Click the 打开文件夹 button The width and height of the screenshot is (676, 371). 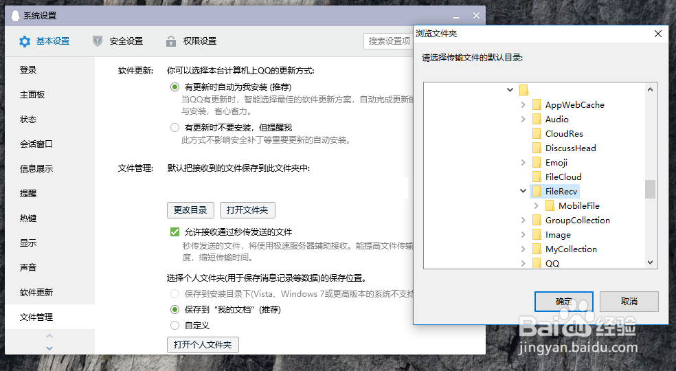[x=247, y=210]
